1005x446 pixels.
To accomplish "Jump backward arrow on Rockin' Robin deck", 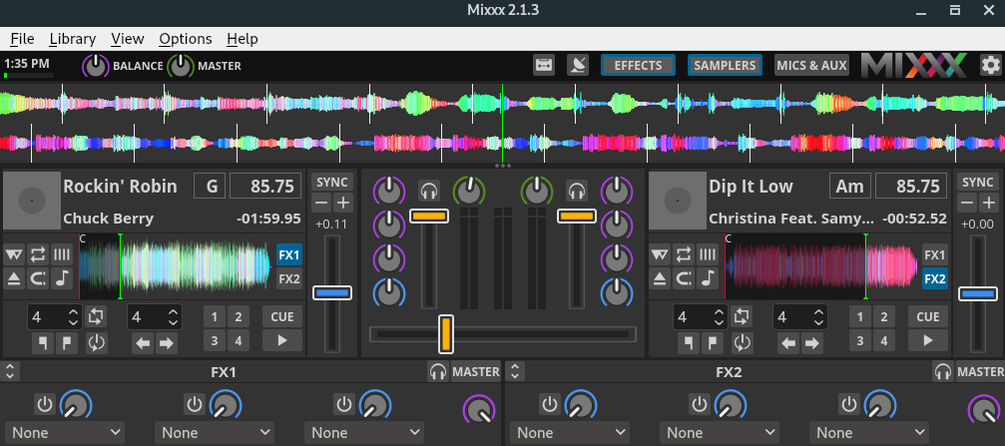I will 143,343.
